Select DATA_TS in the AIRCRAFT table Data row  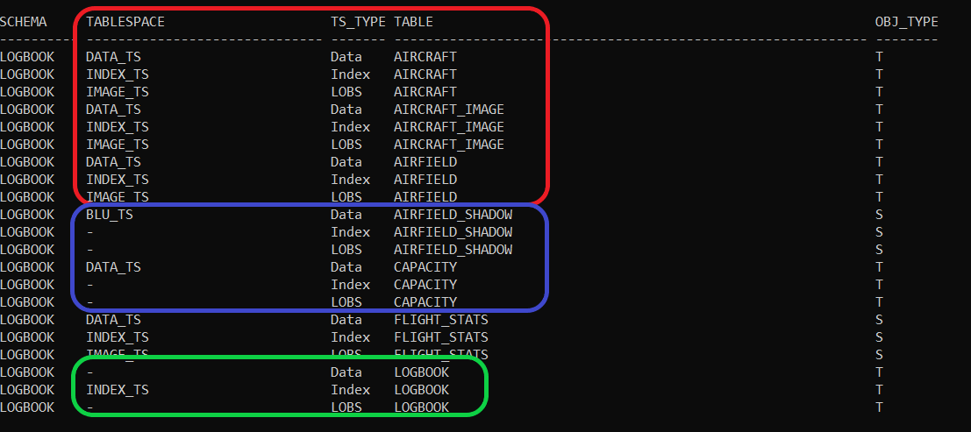[x=113, y=57]
